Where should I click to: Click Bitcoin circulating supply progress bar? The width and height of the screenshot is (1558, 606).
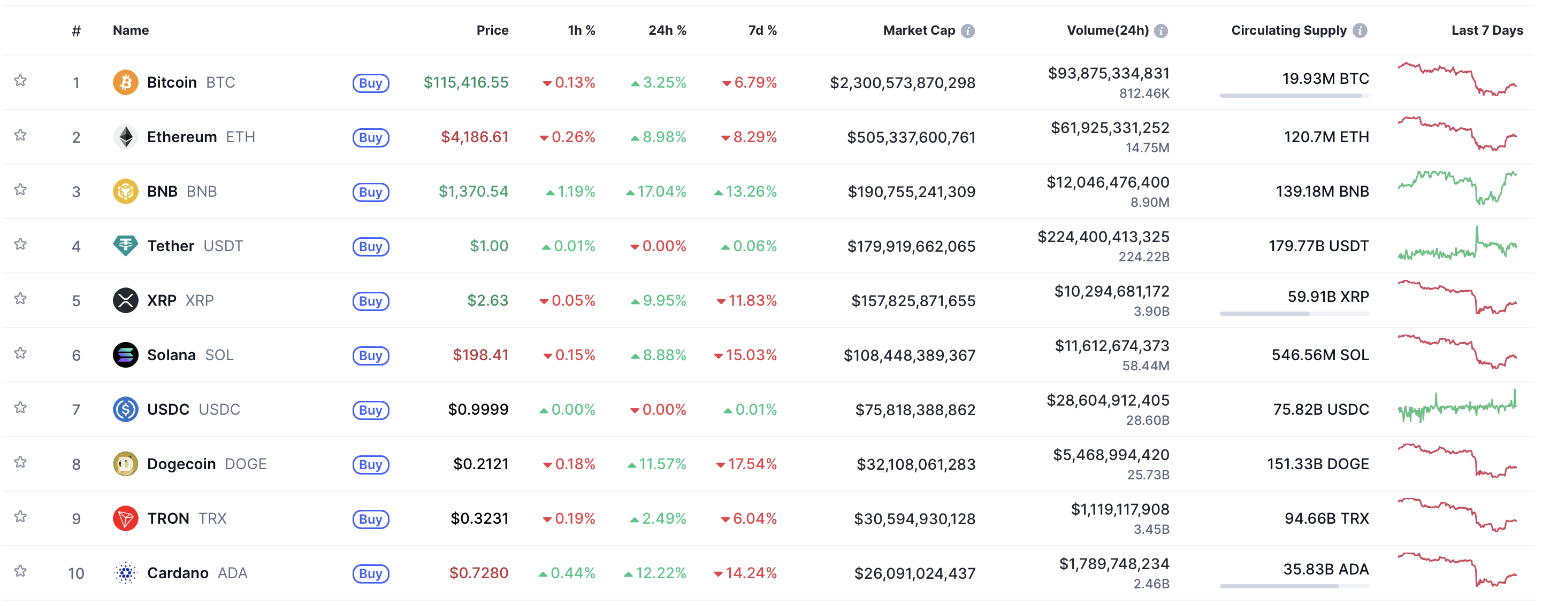(x=1294, y=96)
